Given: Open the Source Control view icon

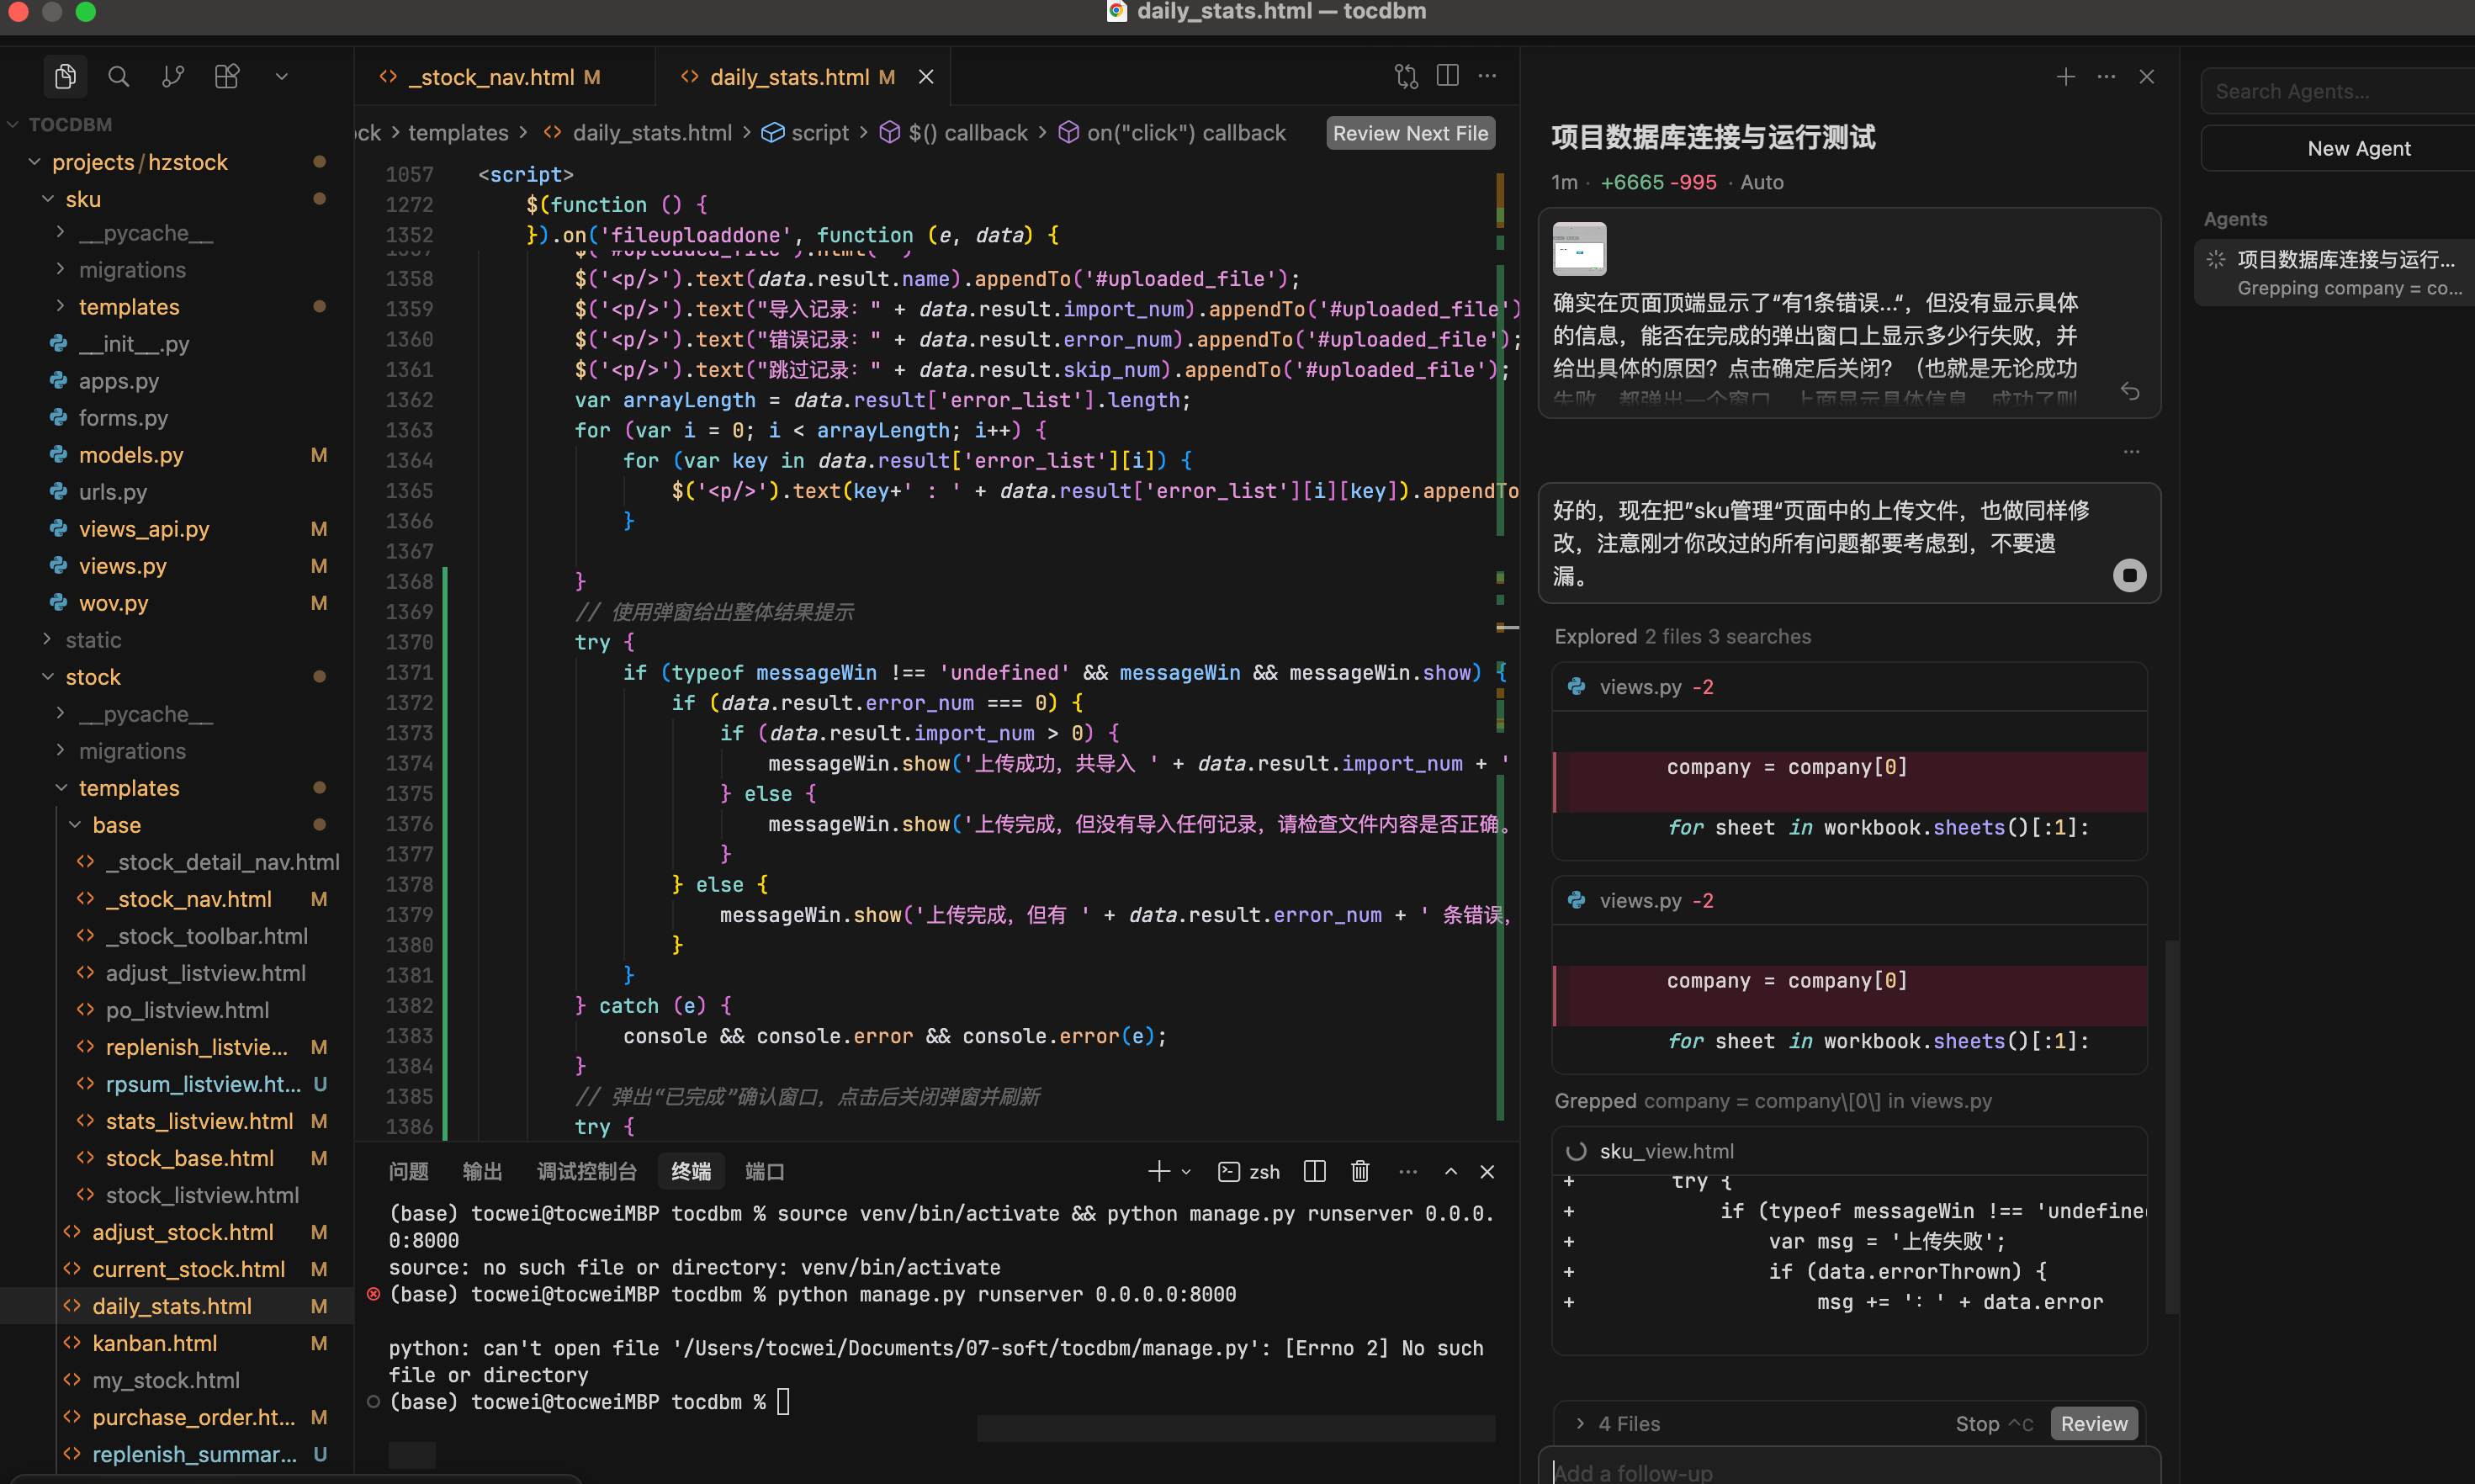Looking at the screenshot, I should point(173,77).
